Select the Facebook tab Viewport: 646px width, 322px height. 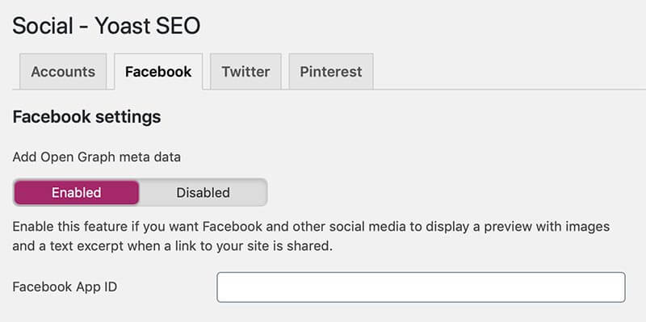coord(158,72)
